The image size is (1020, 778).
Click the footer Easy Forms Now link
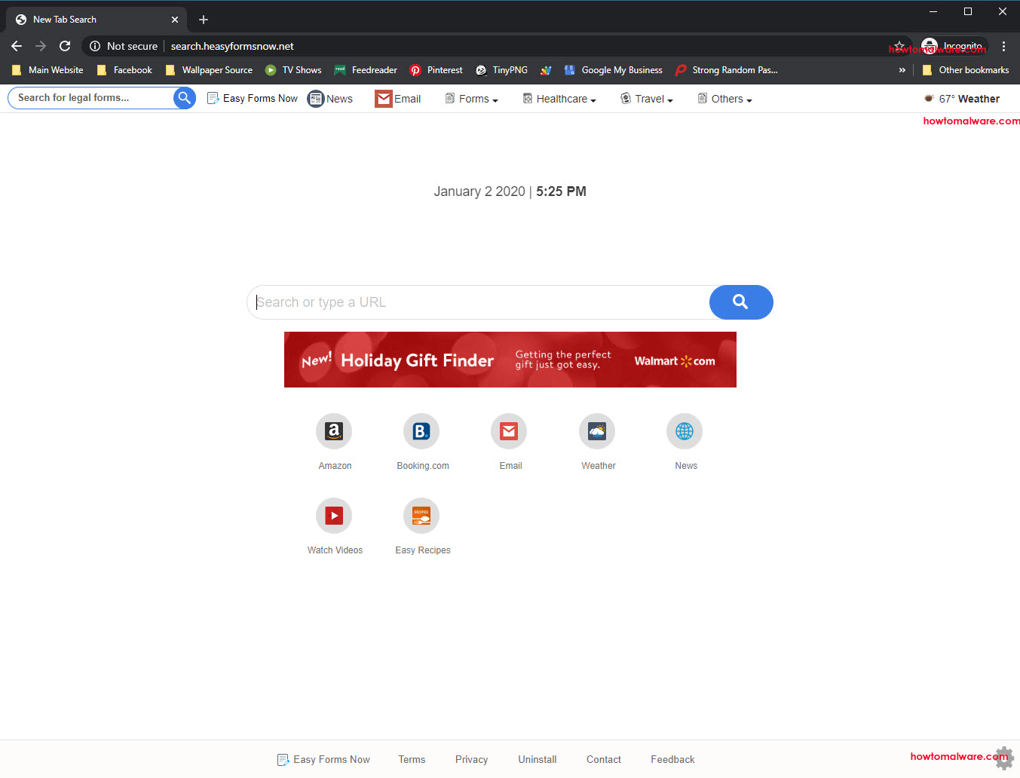click(323, 760)
